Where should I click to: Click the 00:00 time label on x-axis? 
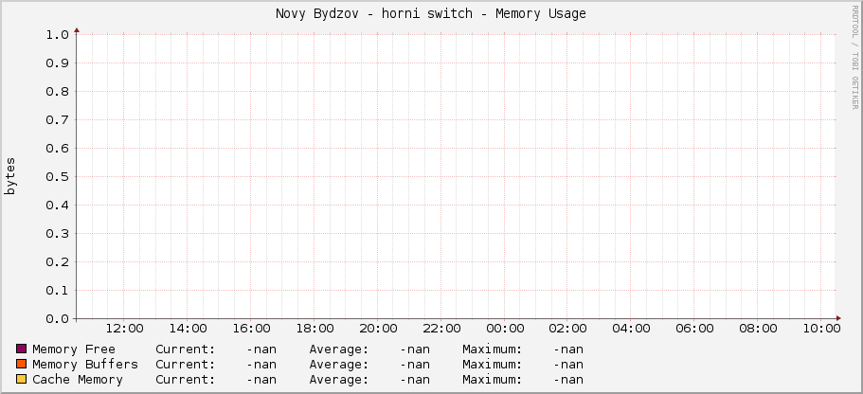(505, 329)
